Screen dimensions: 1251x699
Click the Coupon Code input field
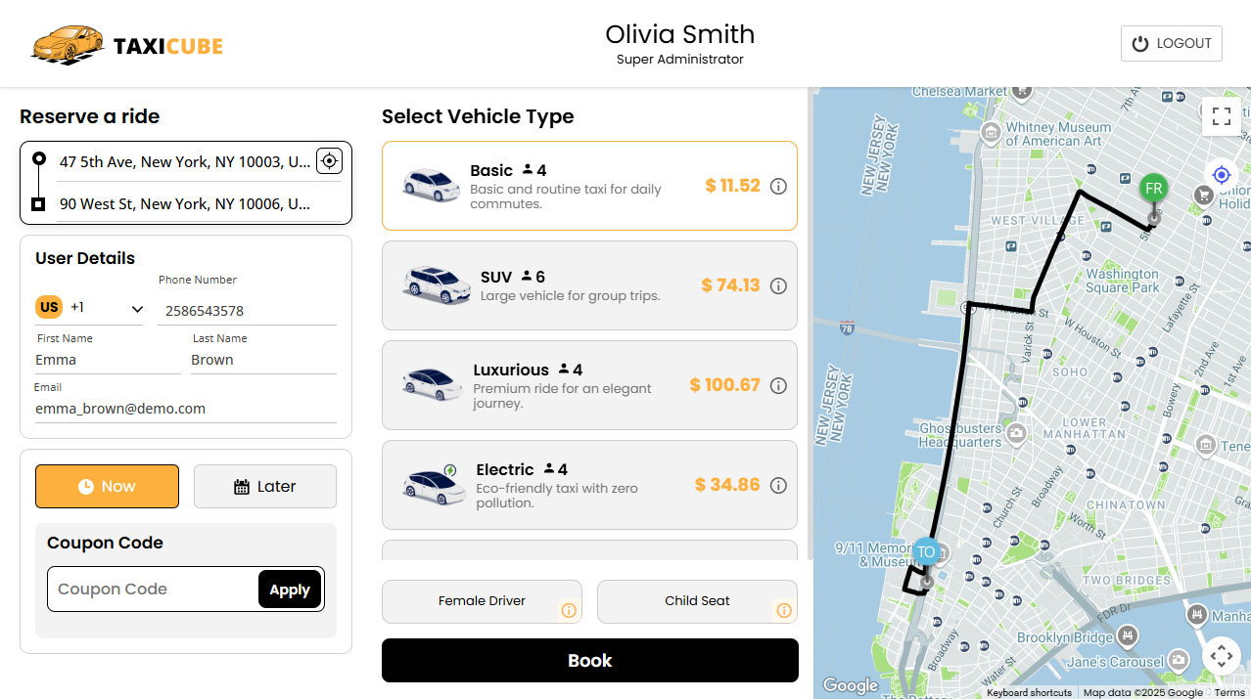152,590
